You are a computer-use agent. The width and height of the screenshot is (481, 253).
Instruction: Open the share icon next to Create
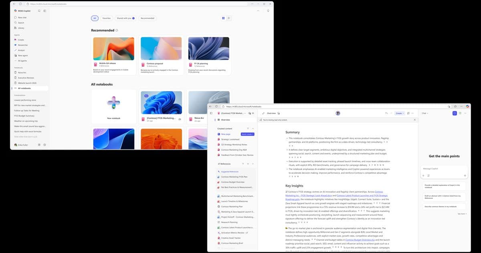tap(408, 113)
